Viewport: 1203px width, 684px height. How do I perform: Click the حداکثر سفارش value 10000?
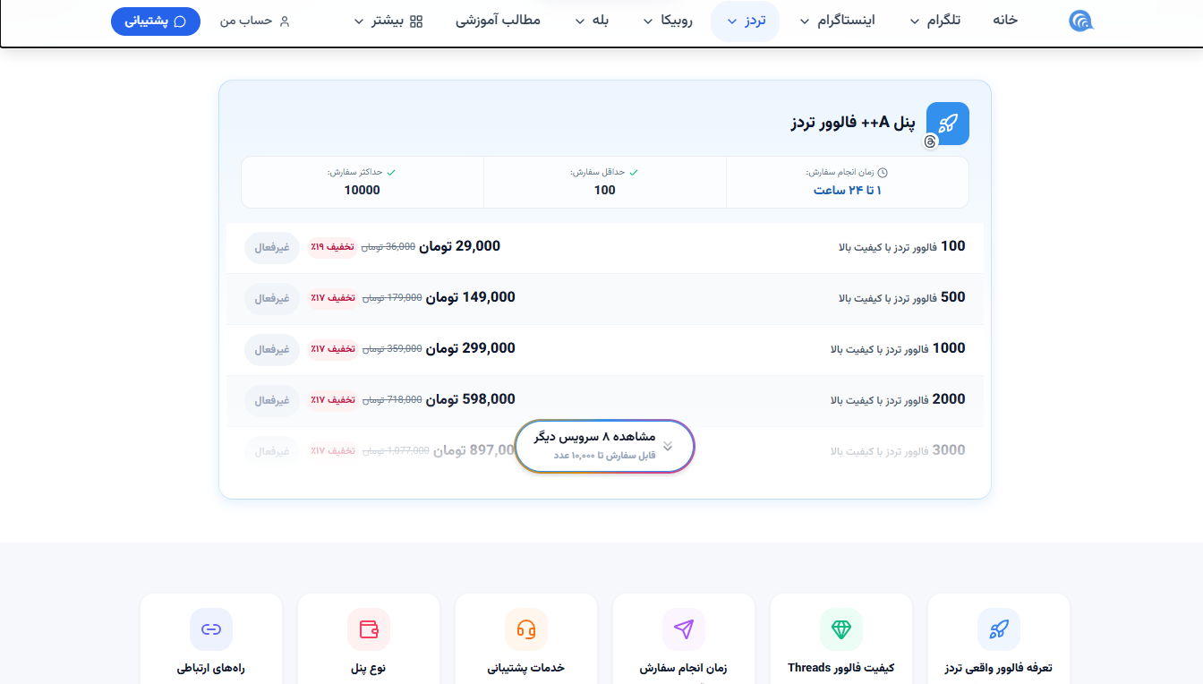coord(363,191)
